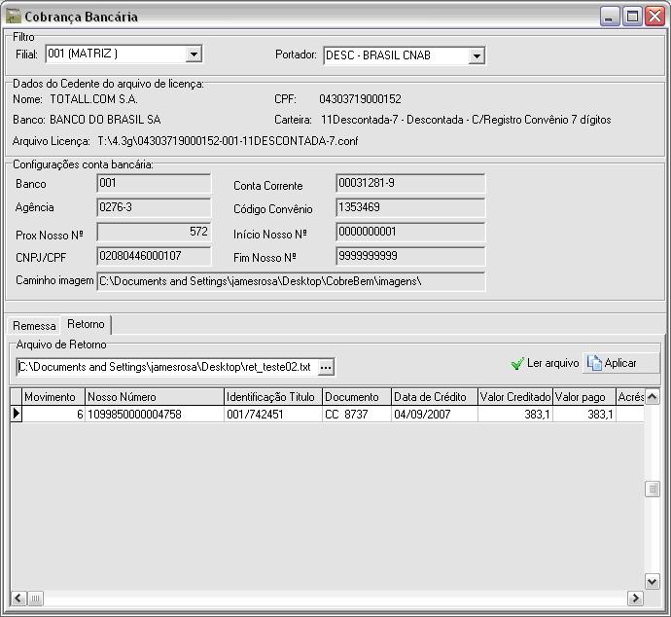Click the Valor Creditado column header

tap(515, 397)
